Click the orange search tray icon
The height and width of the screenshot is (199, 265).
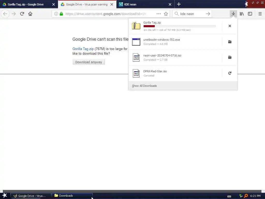pos(246,196)
